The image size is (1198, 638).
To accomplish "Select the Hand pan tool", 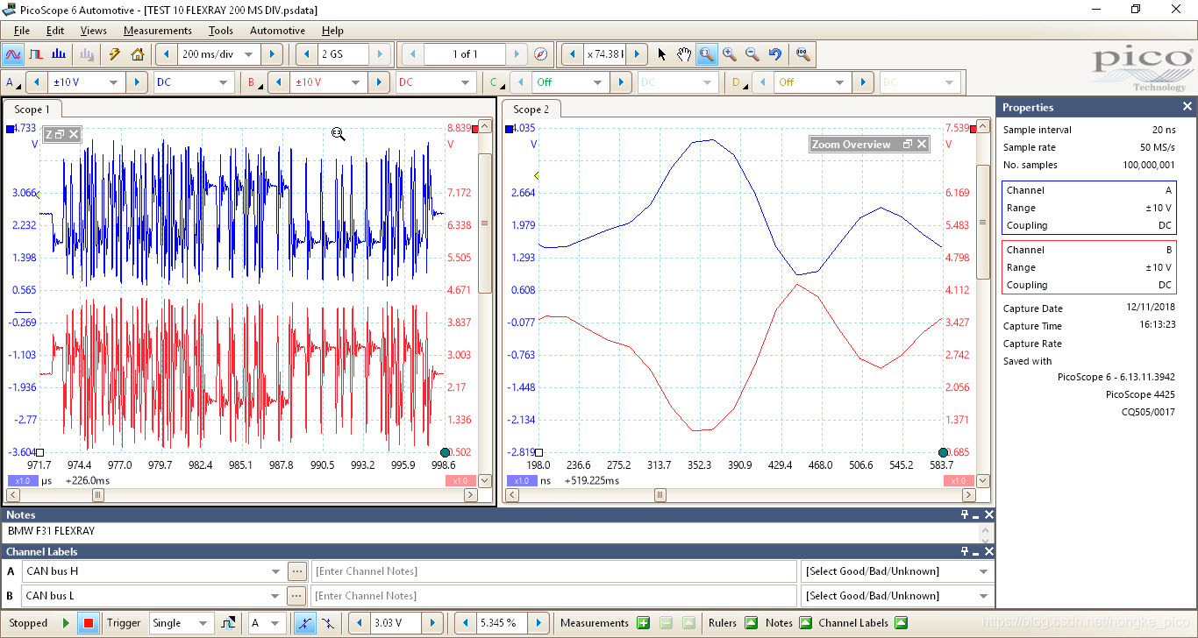I will (684, 54).
